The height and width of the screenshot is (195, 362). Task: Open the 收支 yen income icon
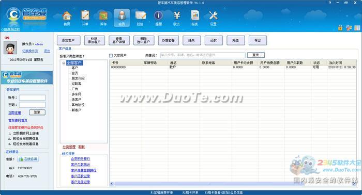point(177,15)
